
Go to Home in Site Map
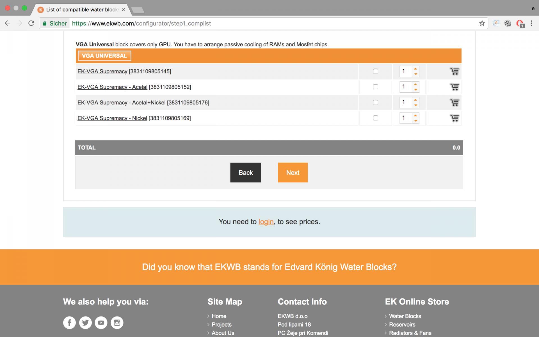pos(219,316)
